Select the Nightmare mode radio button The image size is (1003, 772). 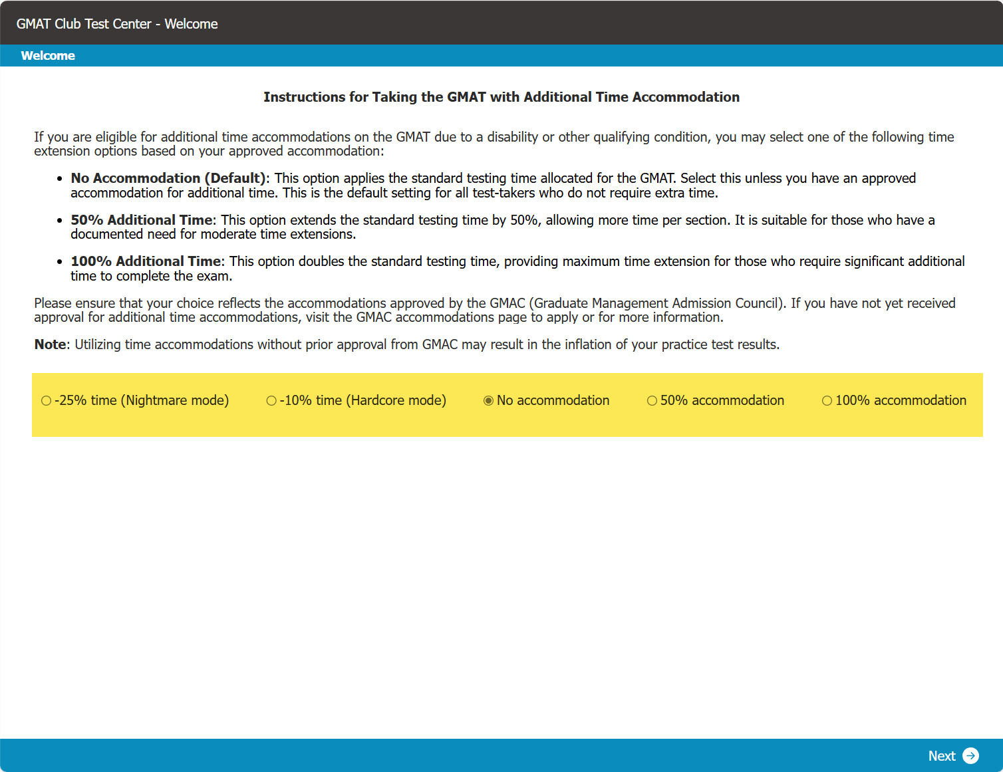pos(46,400)
